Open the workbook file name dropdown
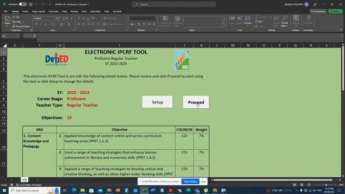 point(88,4)
